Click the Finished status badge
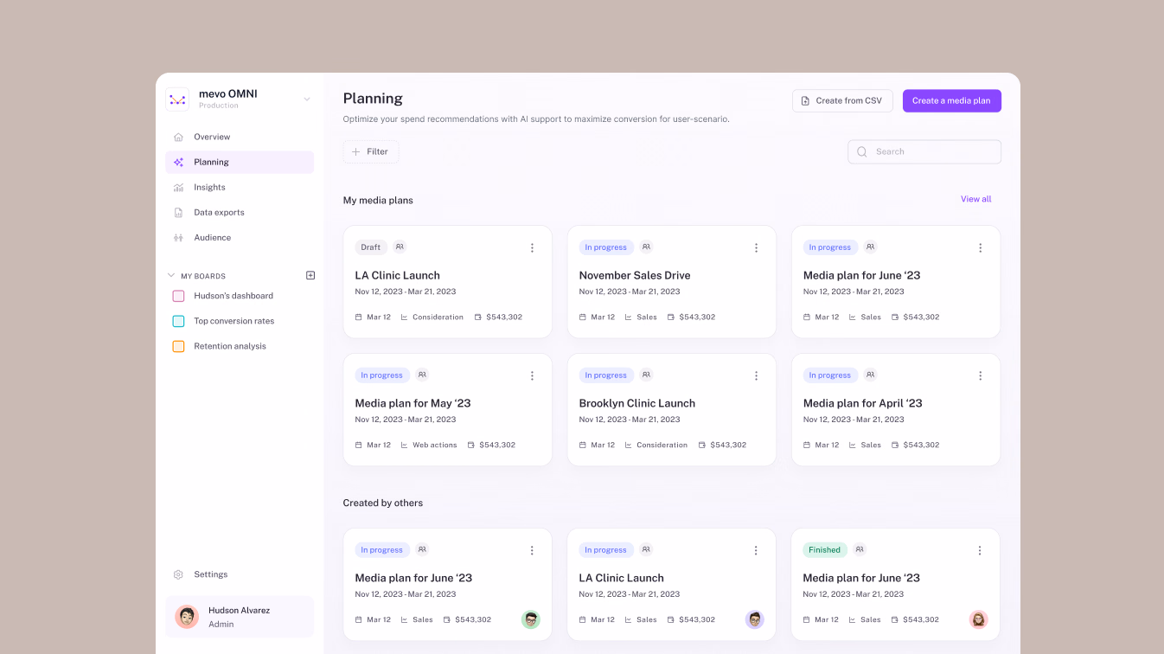Screen dimensions: 1164x654 point(825,550)
